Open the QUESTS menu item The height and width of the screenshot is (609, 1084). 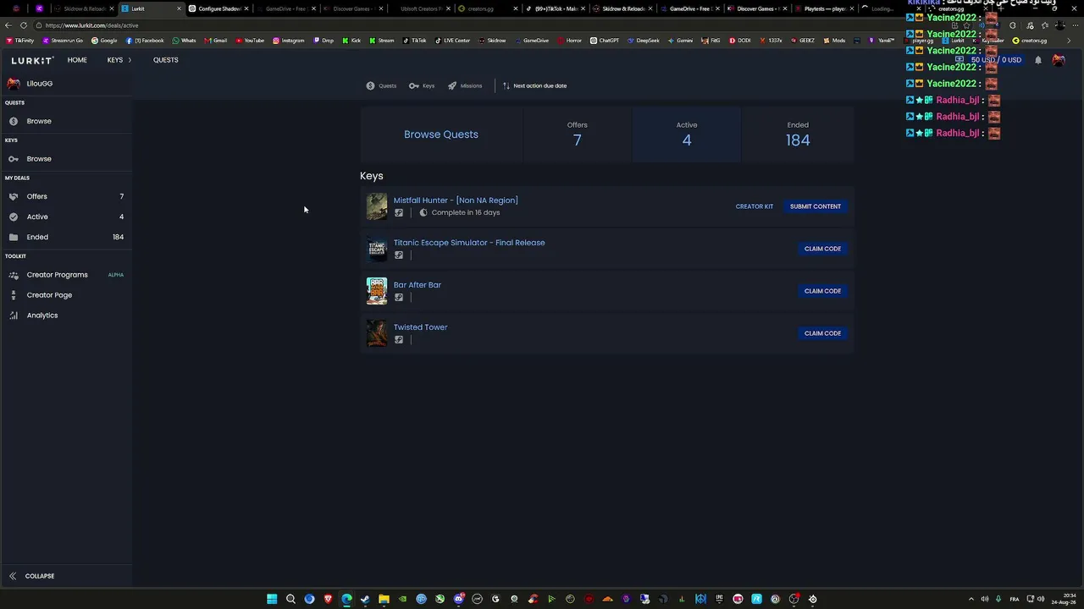[166, 60]
